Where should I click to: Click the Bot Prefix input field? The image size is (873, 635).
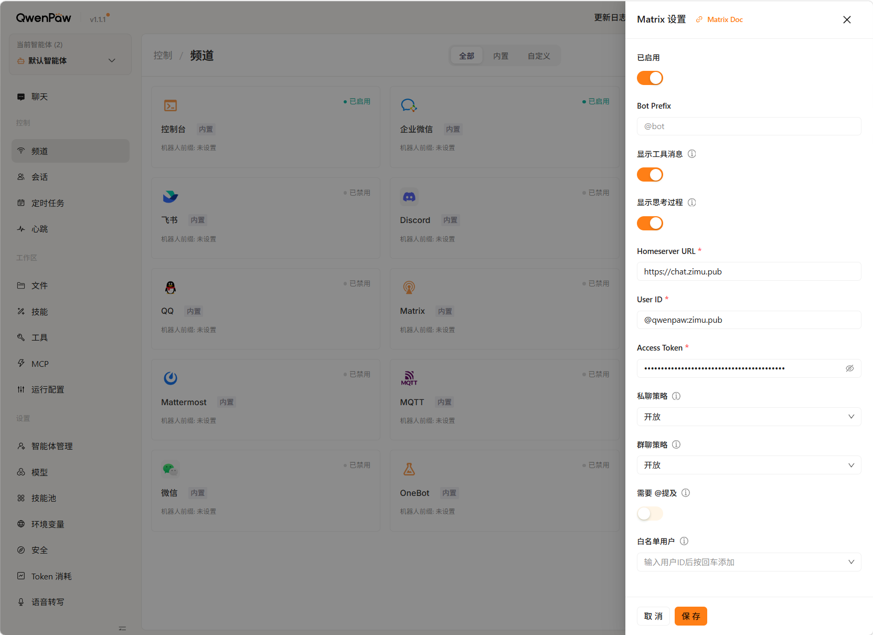(x=749, y=126)
